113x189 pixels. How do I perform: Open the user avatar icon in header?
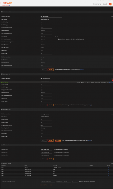pyautogui.click(x=110, y=4)
